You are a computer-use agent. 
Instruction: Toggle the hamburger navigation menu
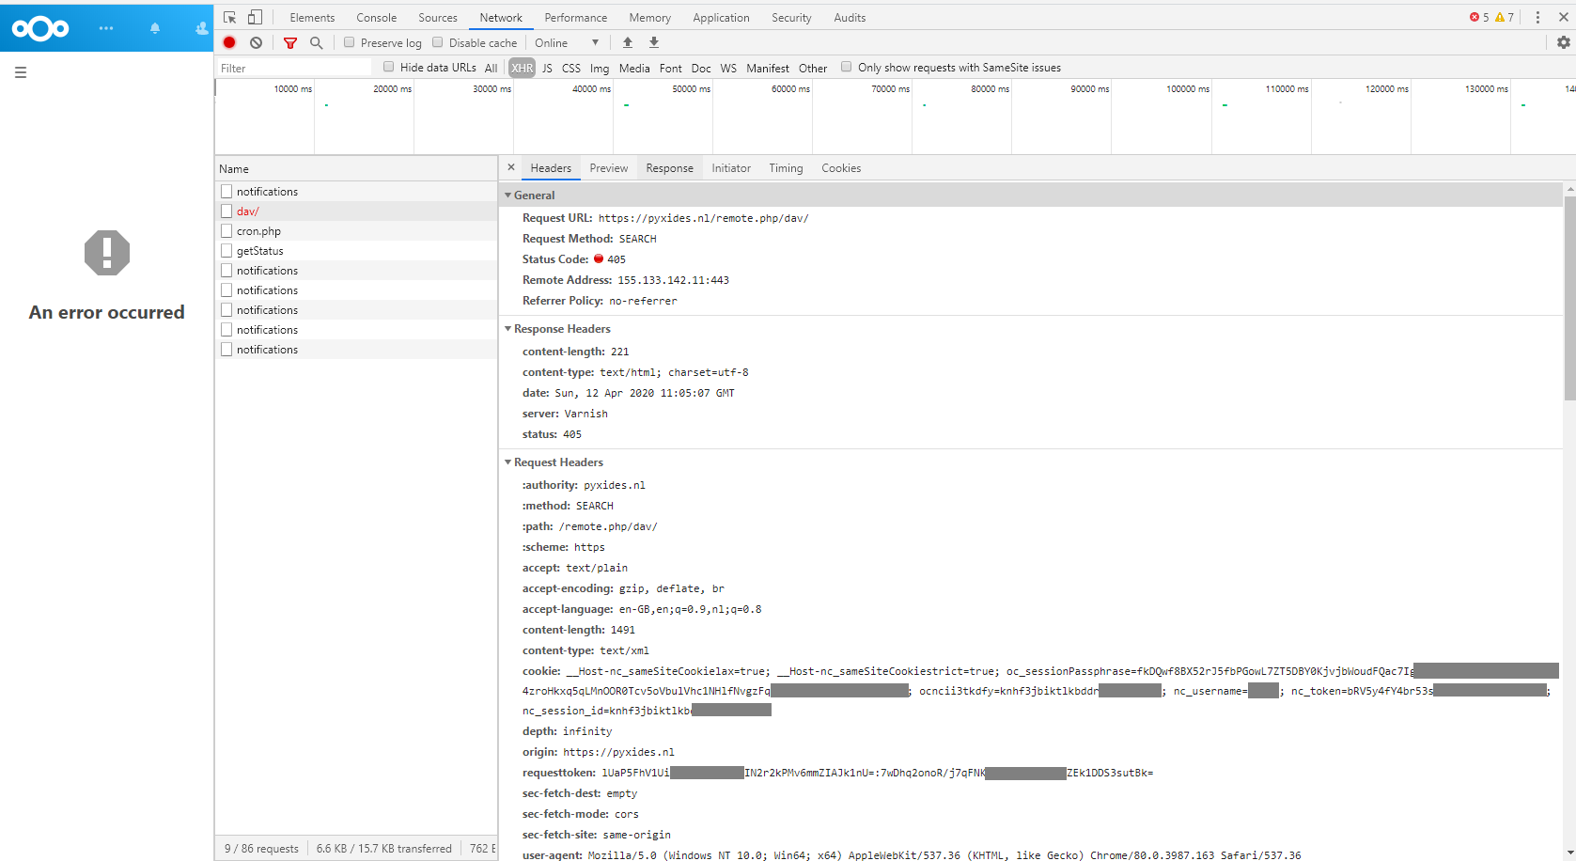[21, 72]
